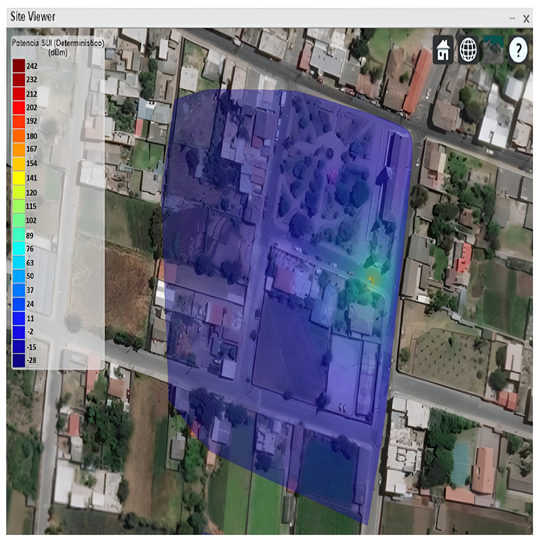Click the transmitter site marker on map
The height and width of the screenshot is (542, 543).
pyautogui.click(x=371, y=280)
